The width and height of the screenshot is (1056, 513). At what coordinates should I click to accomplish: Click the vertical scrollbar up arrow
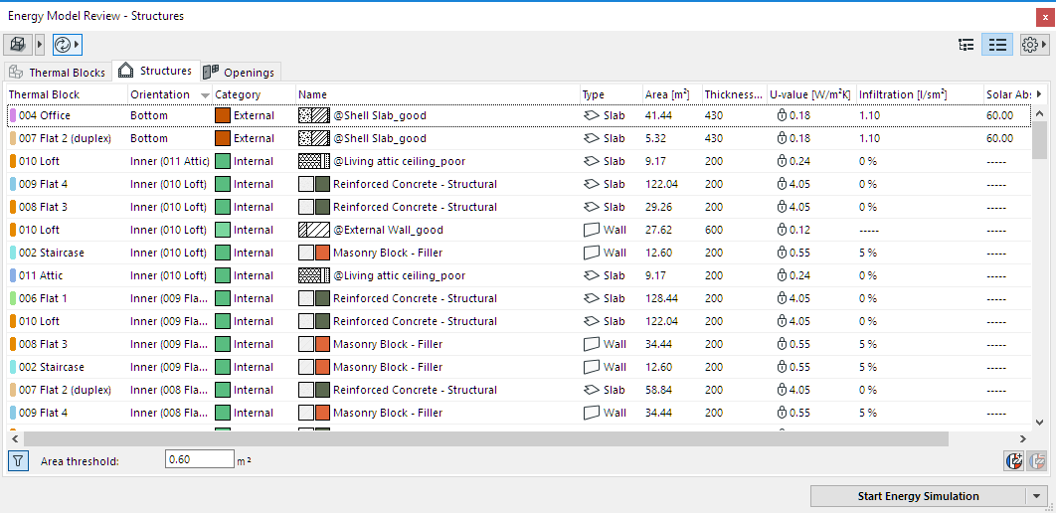(1039, 114)
